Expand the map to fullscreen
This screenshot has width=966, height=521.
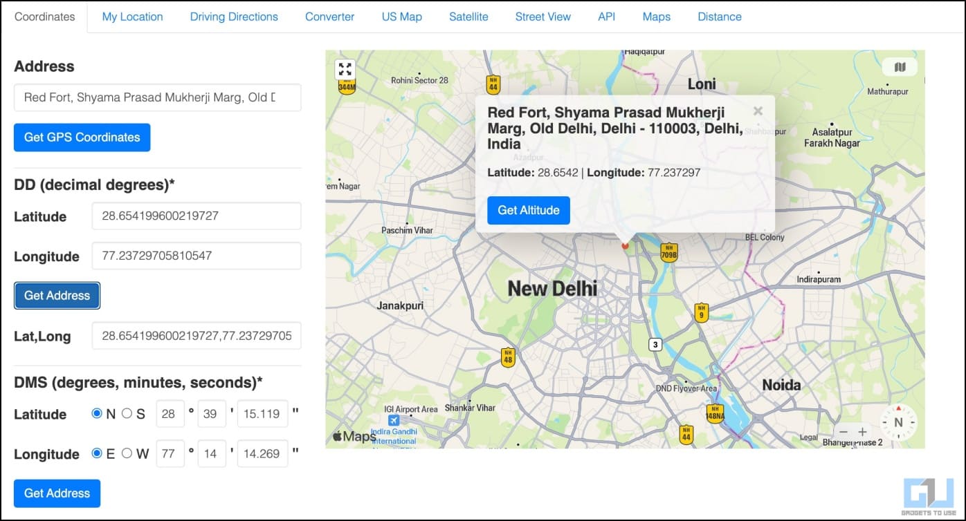pos(345,69)
